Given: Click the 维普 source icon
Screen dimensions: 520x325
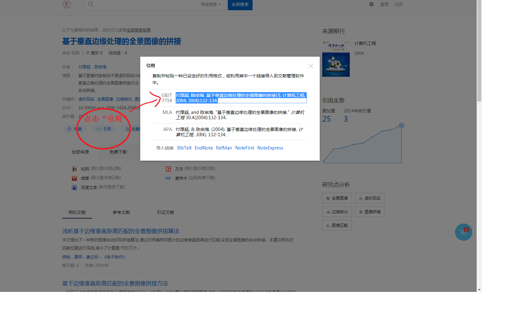Looking at the screenshot, I should (x=74, y=178).
